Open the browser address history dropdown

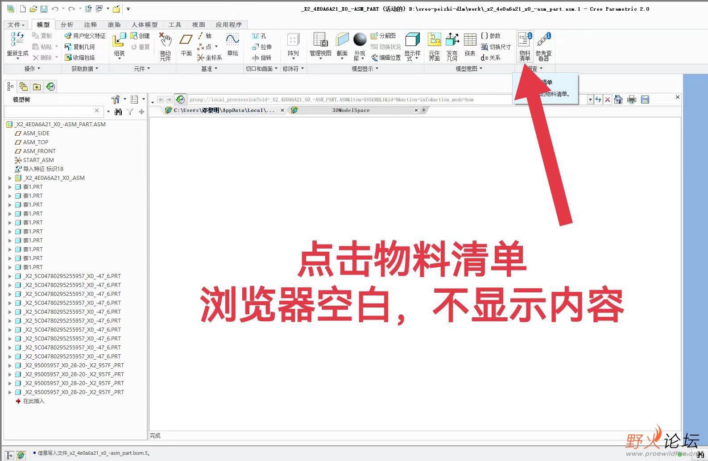590,100
